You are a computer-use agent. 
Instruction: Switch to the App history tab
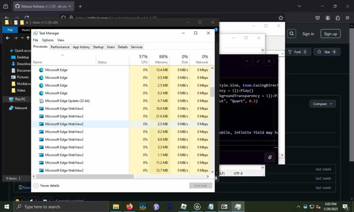tap(81, 47)
